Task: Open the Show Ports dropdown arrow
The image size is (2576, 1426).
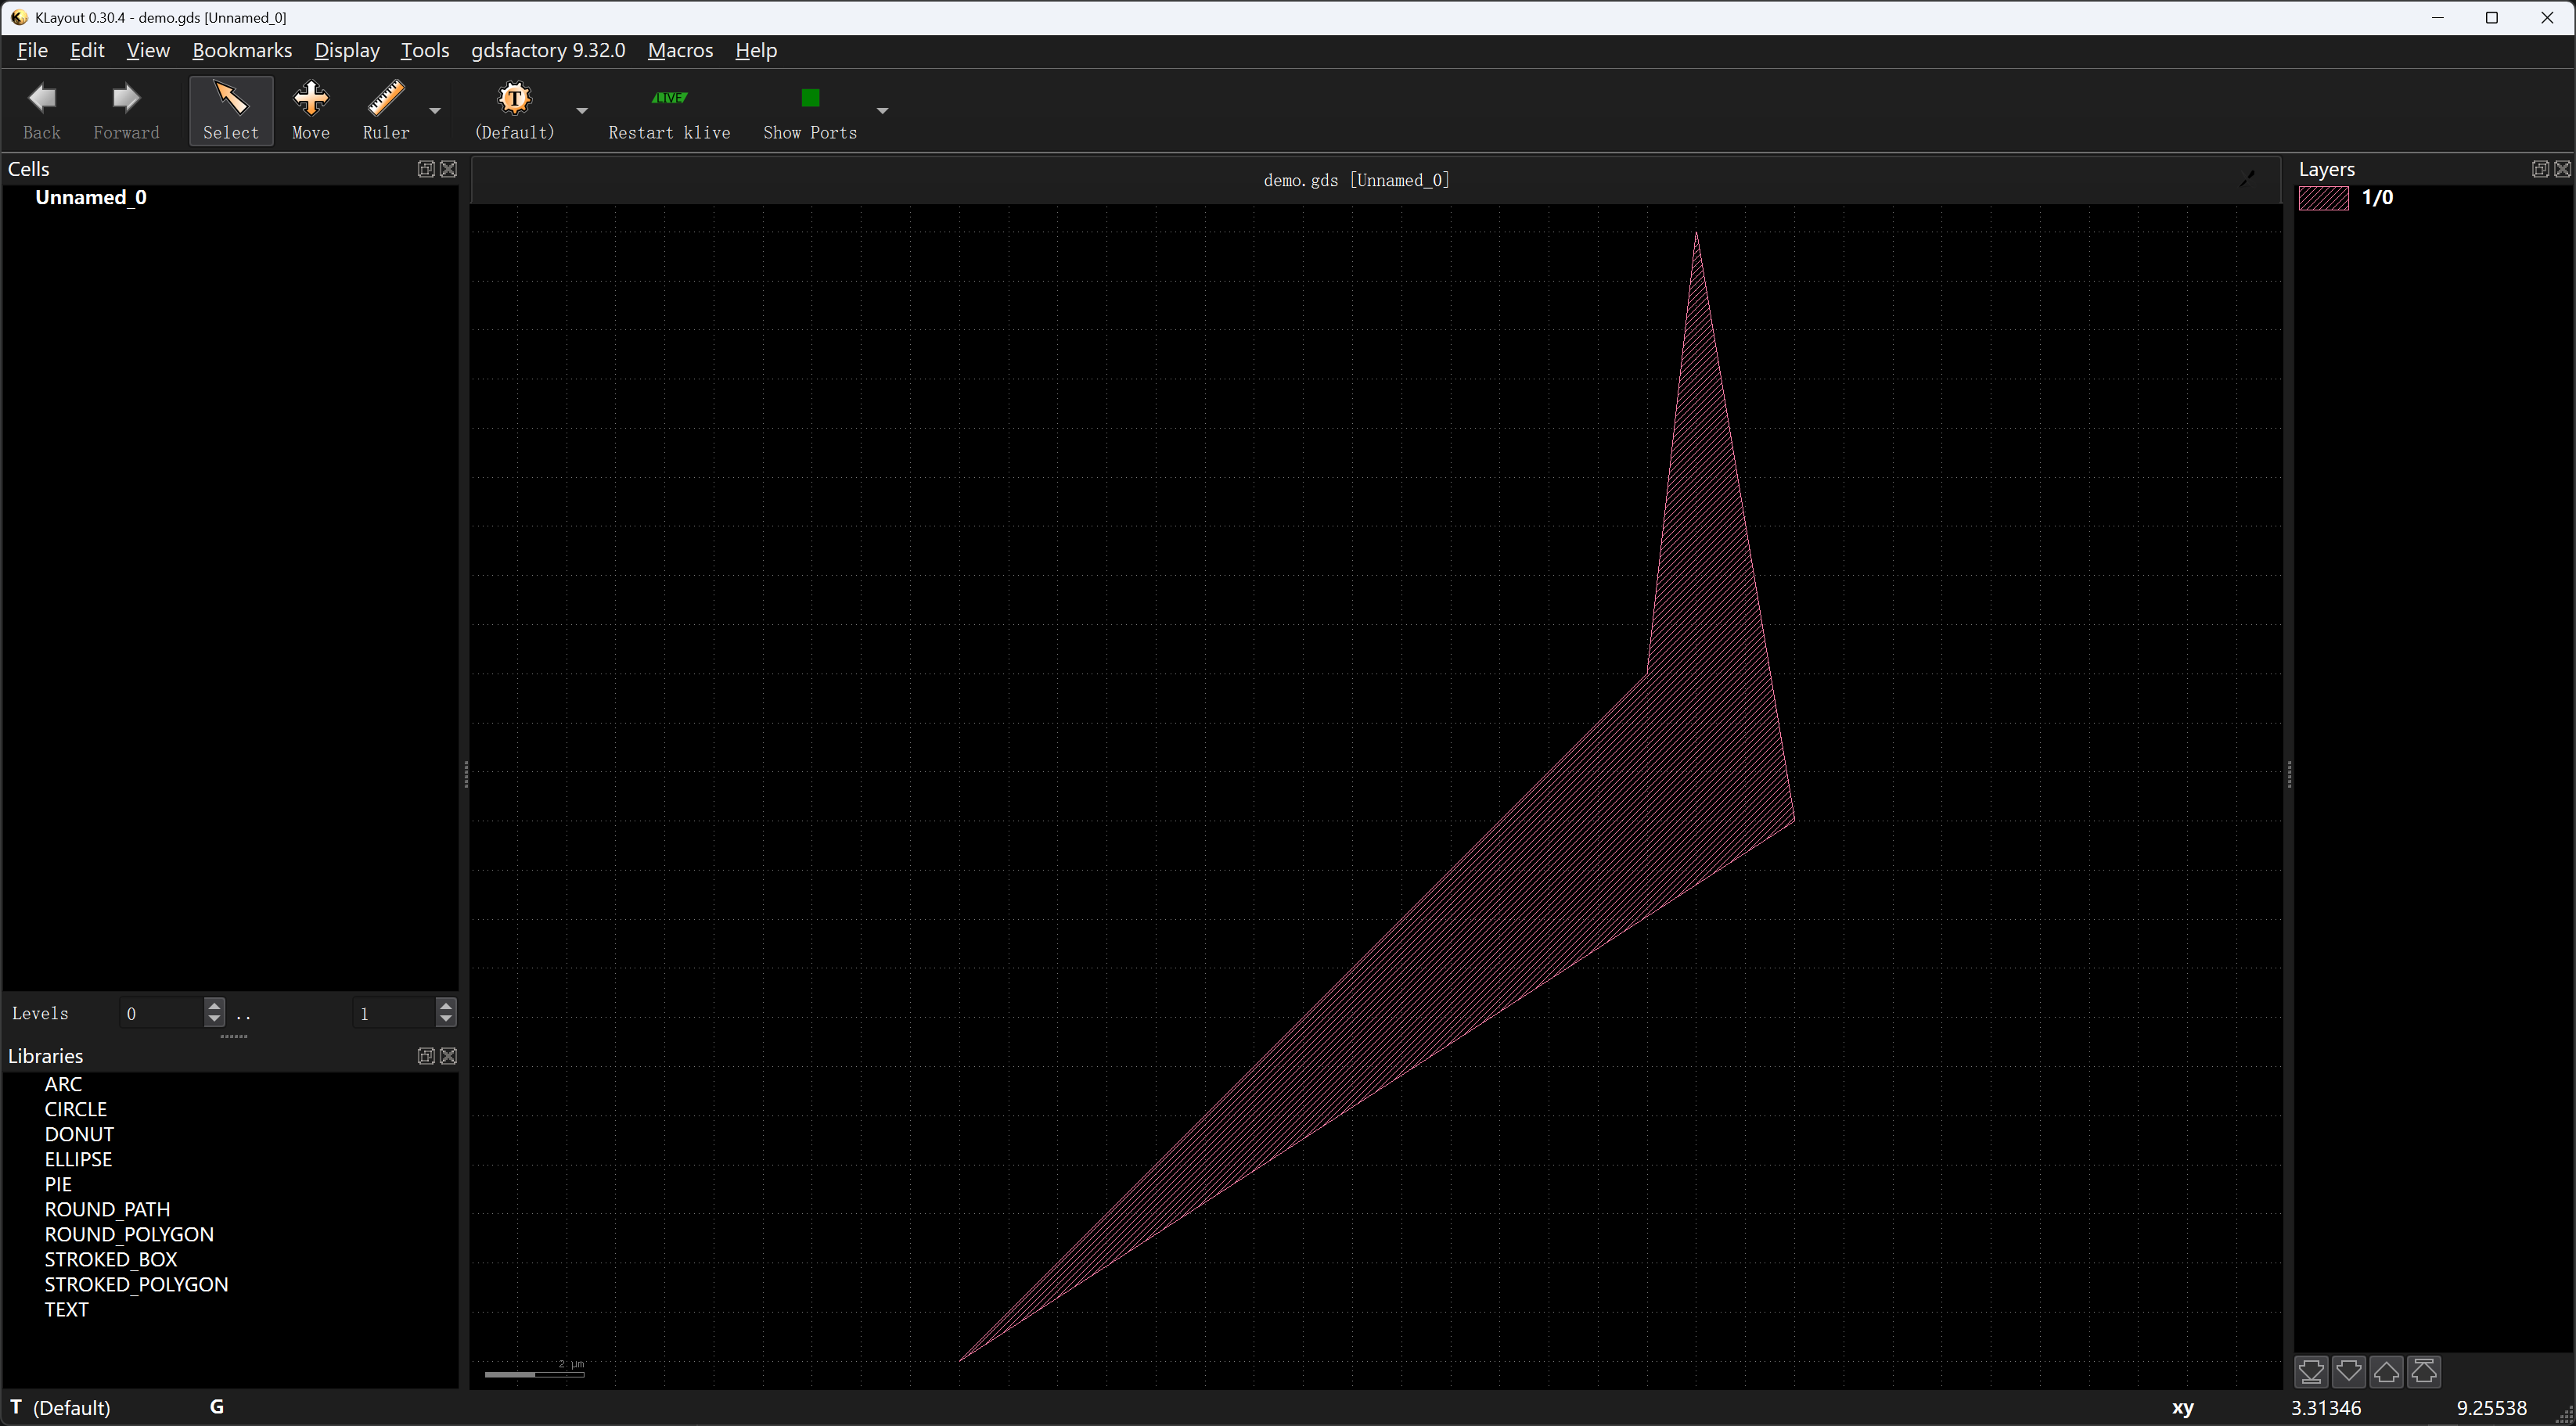Action: coord(882,111)
